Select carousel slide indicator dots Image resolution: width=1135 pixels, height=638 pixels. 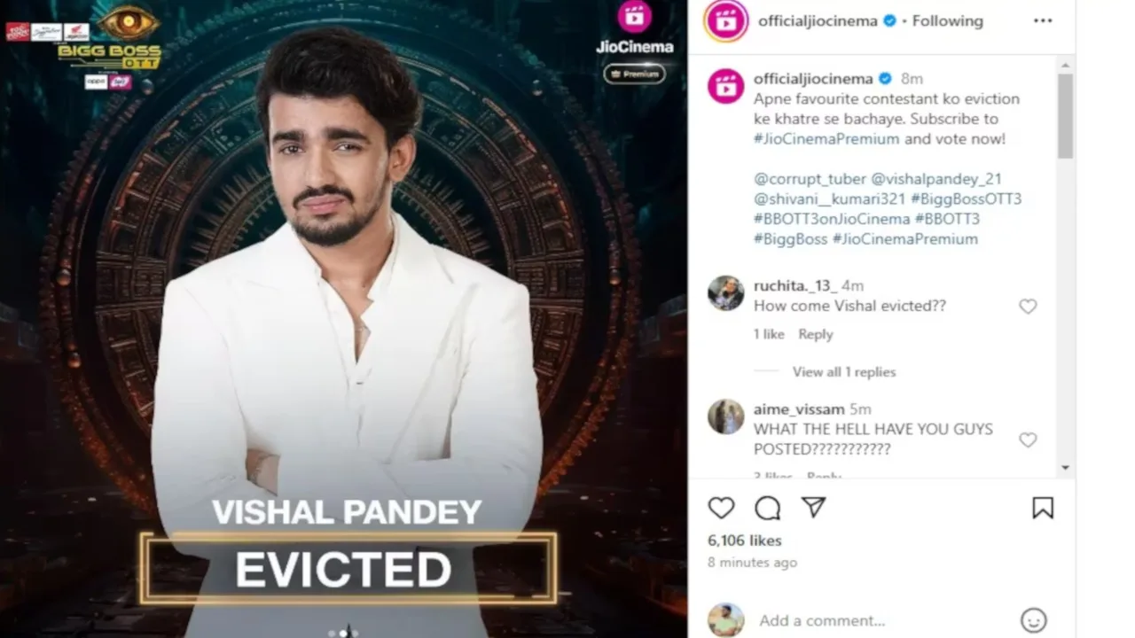(343, 633)
